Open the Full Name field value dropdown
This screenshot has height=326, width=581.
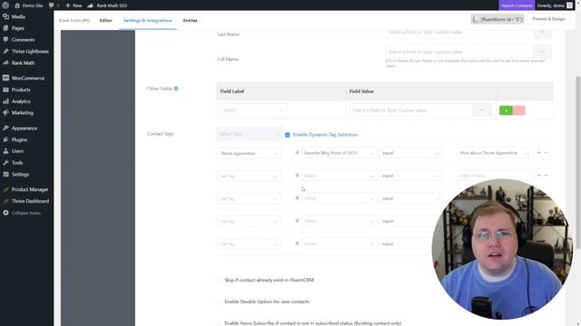(x=542, y=52)
